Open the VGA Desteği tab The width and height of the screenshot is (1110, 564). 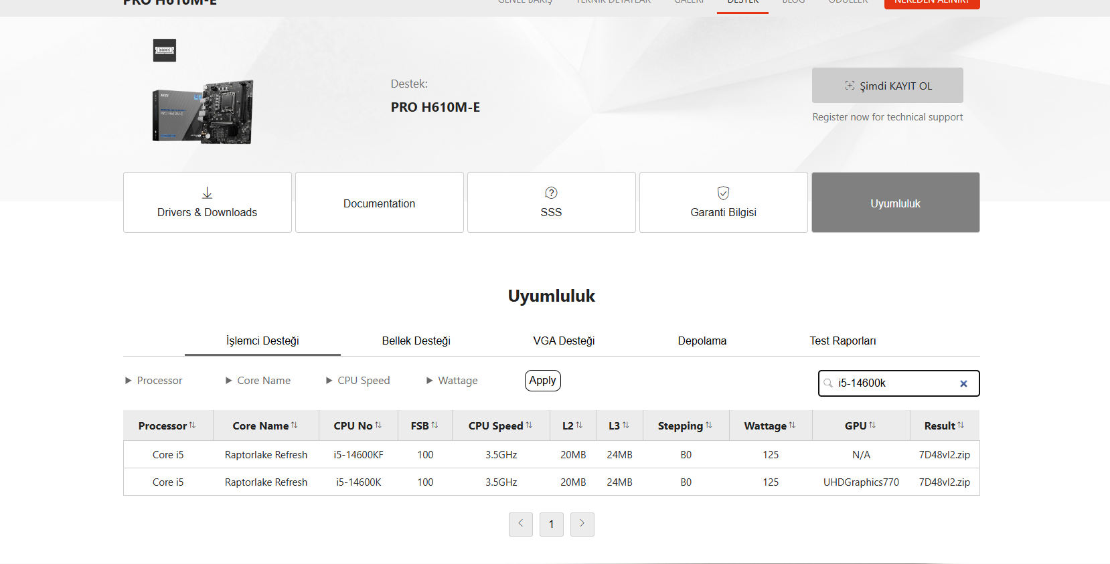coord(564,341)
